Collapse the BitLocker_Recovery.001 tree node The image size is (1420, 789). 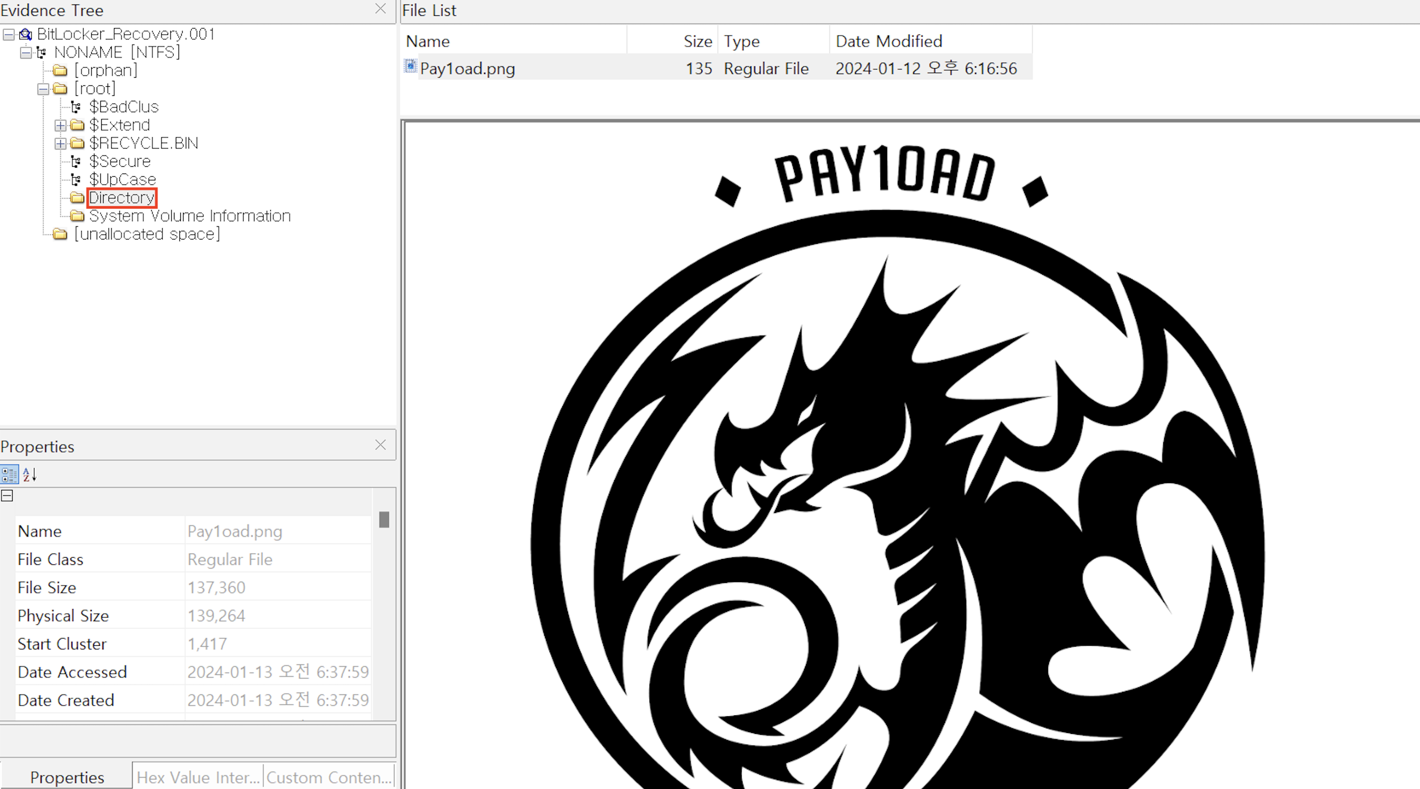click(x=8, y=35)
